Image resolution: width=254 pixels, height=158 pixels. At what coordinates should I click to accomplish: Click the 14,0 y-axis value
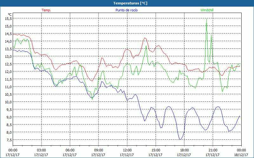[x=9, y=41]
